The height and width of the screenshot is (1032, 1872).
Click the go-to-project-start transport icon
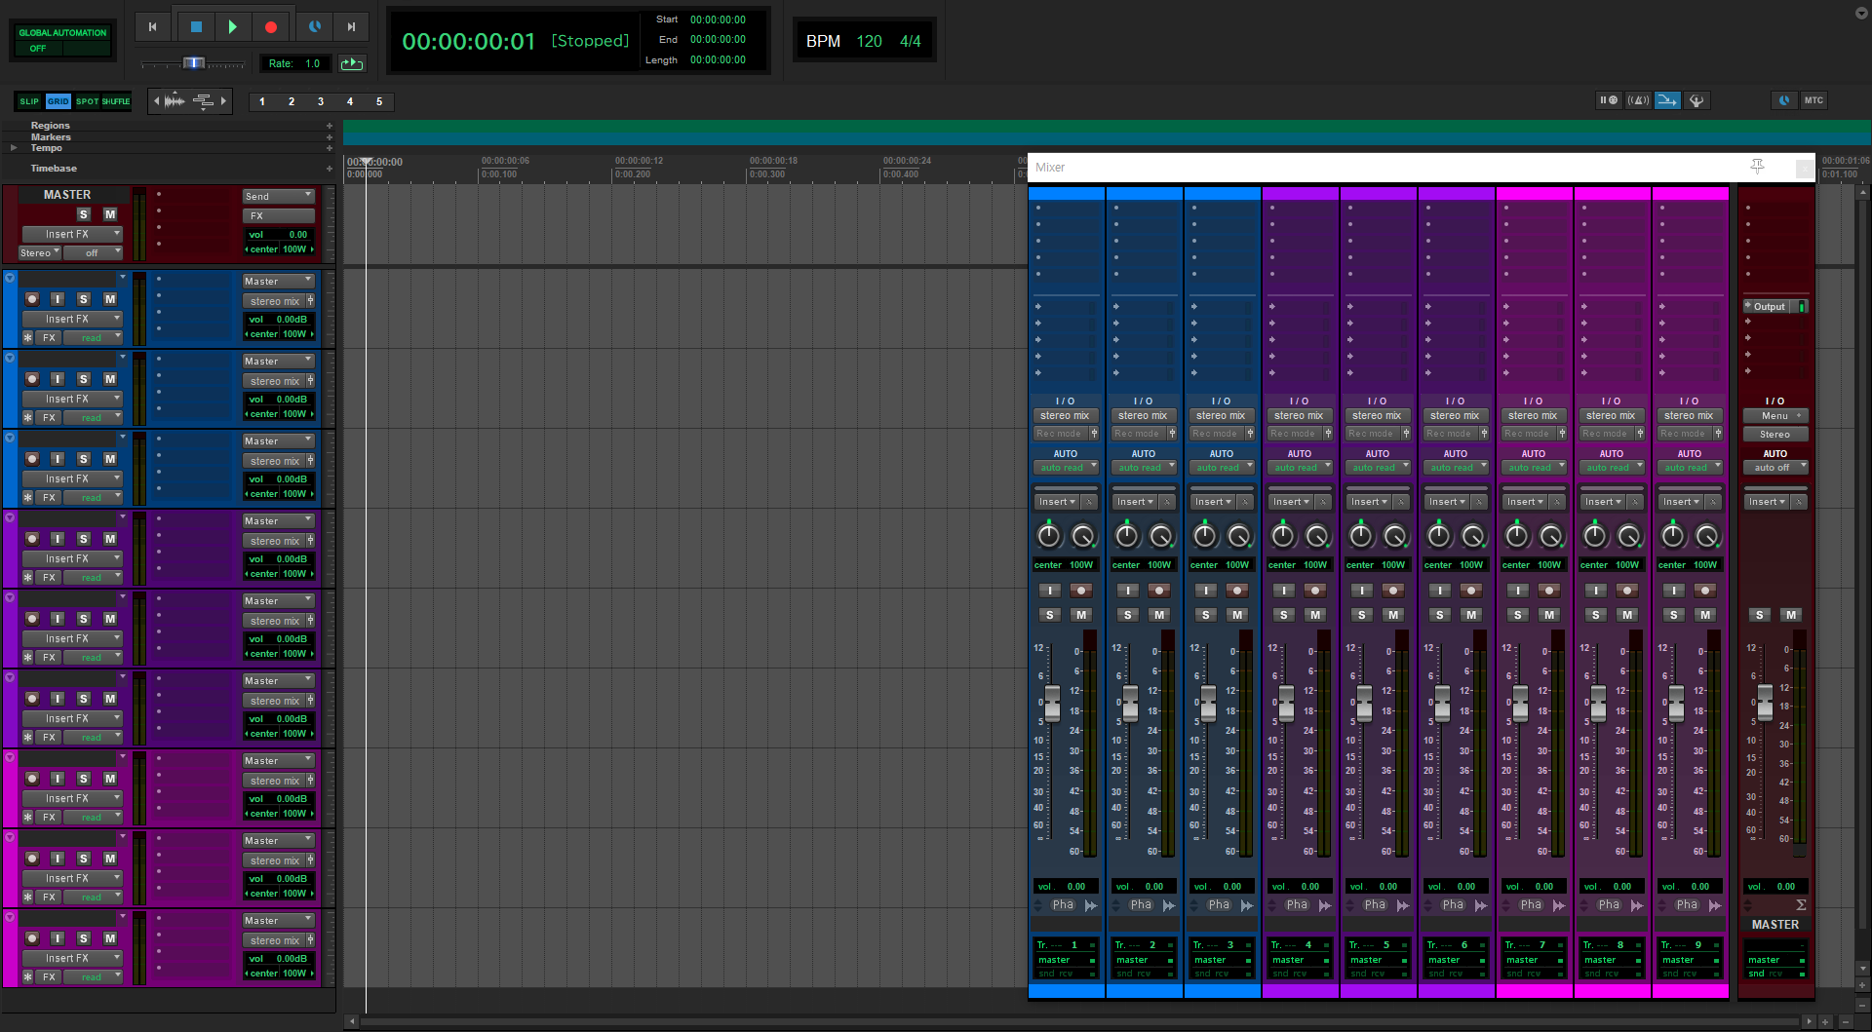(x=152, y=26)
